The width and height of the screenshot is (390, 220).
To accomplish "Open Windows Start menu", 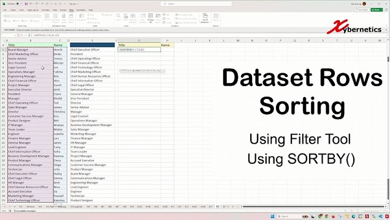I will (272, 216).
